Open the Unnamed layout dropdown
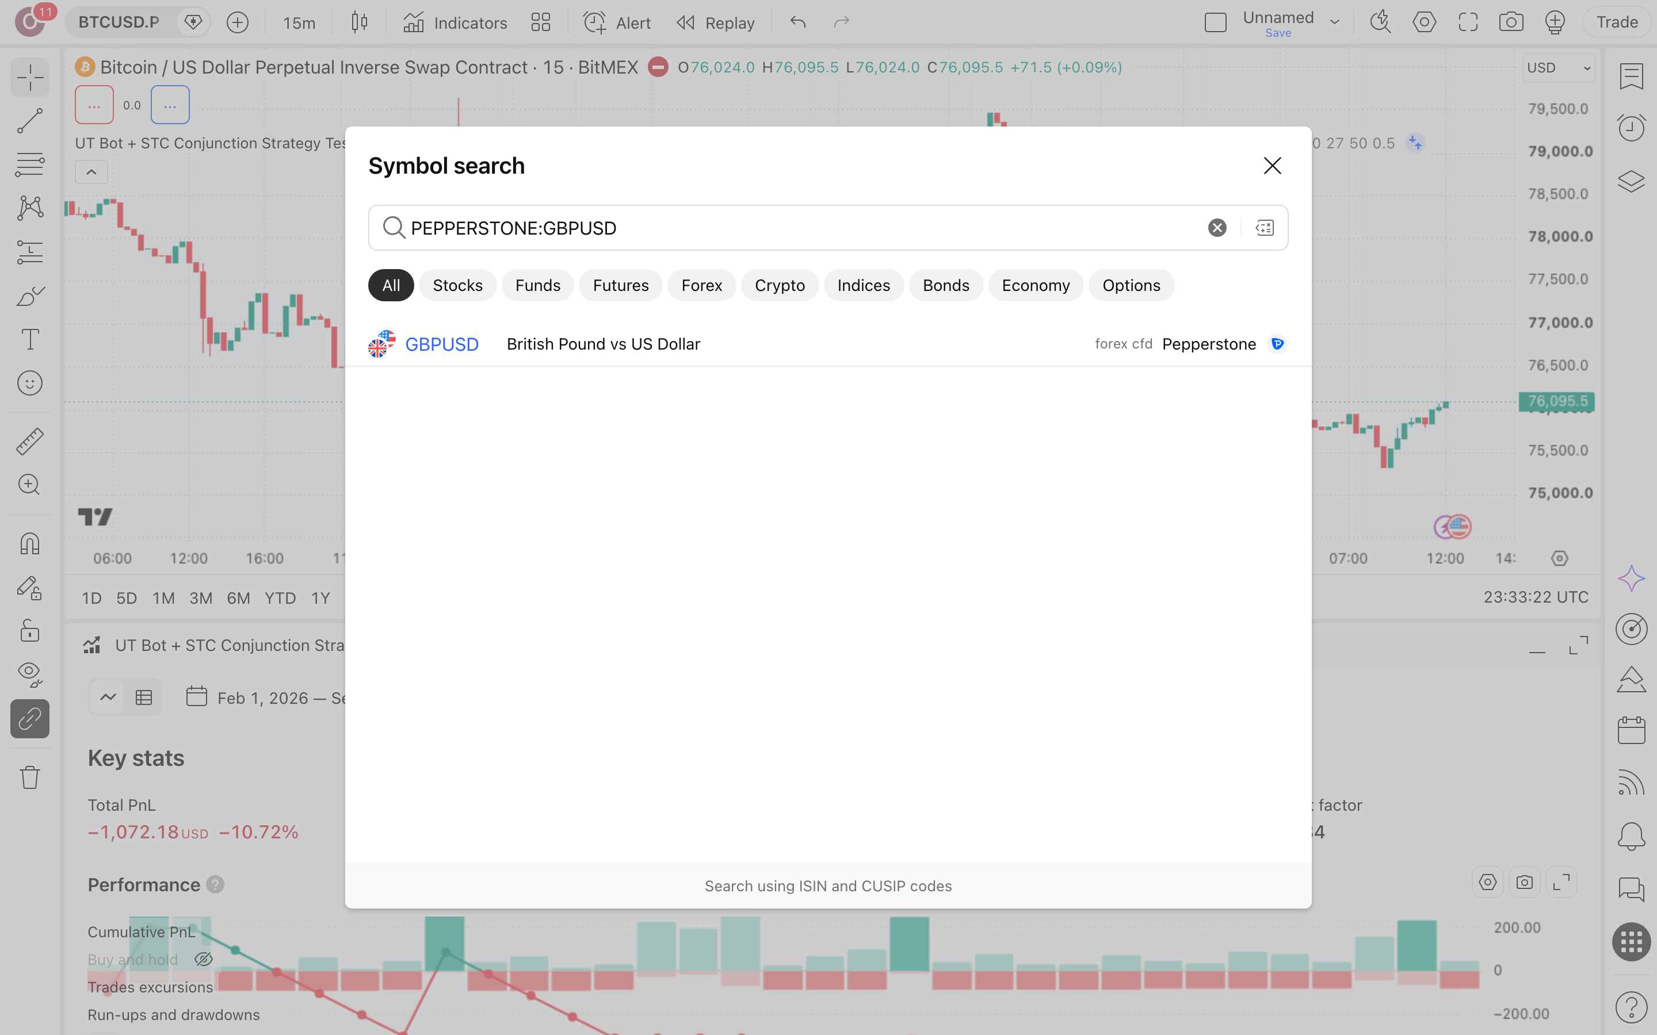The height and width of the screenshot is (1035, 1657). [1334, 22]
